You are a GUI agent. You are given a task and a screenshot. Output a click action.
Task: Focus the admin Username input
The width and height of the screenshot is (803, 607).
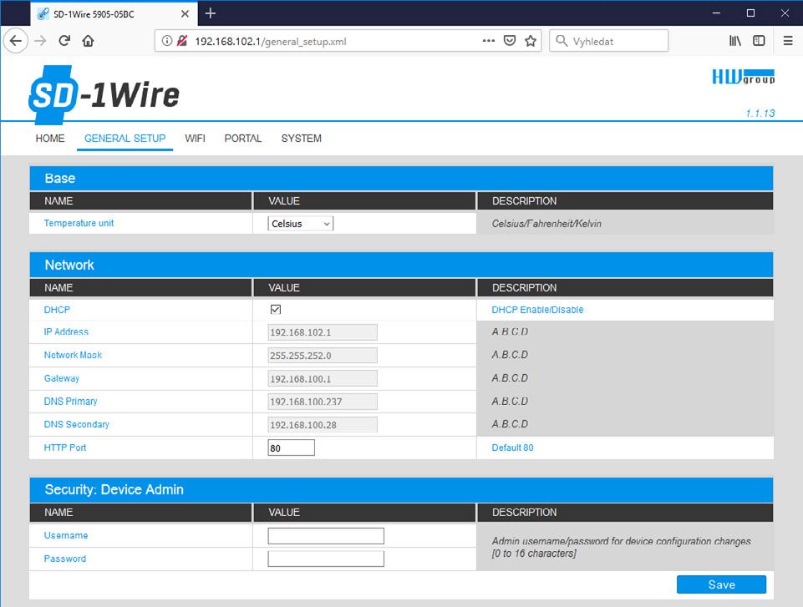coord(326,536)
